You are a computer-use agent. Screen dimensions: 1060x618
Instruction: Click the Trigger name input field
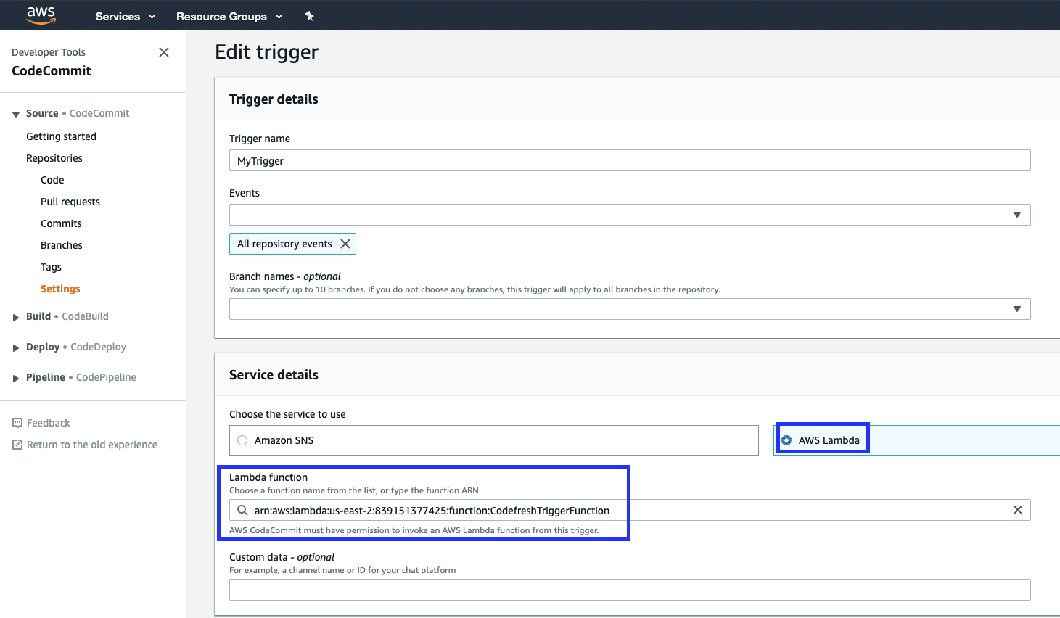pos(629,160)
